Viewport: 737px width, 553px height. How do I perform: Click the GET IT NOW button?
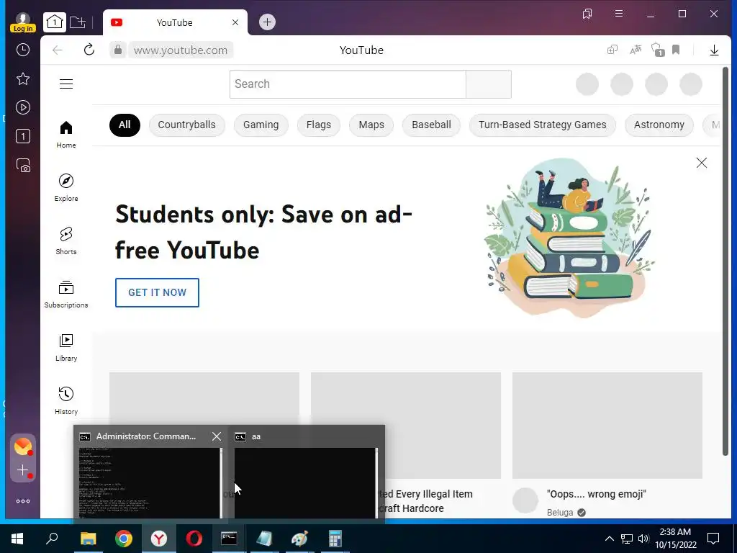click(157, 292)
